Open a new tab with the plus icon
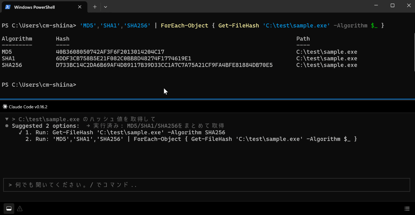 pyautogui.click(x=95, y=7)
